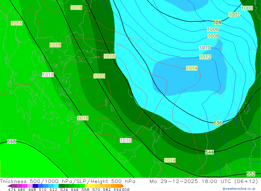Click the 544 height contour label
The image size is (261, 191).
209,152
